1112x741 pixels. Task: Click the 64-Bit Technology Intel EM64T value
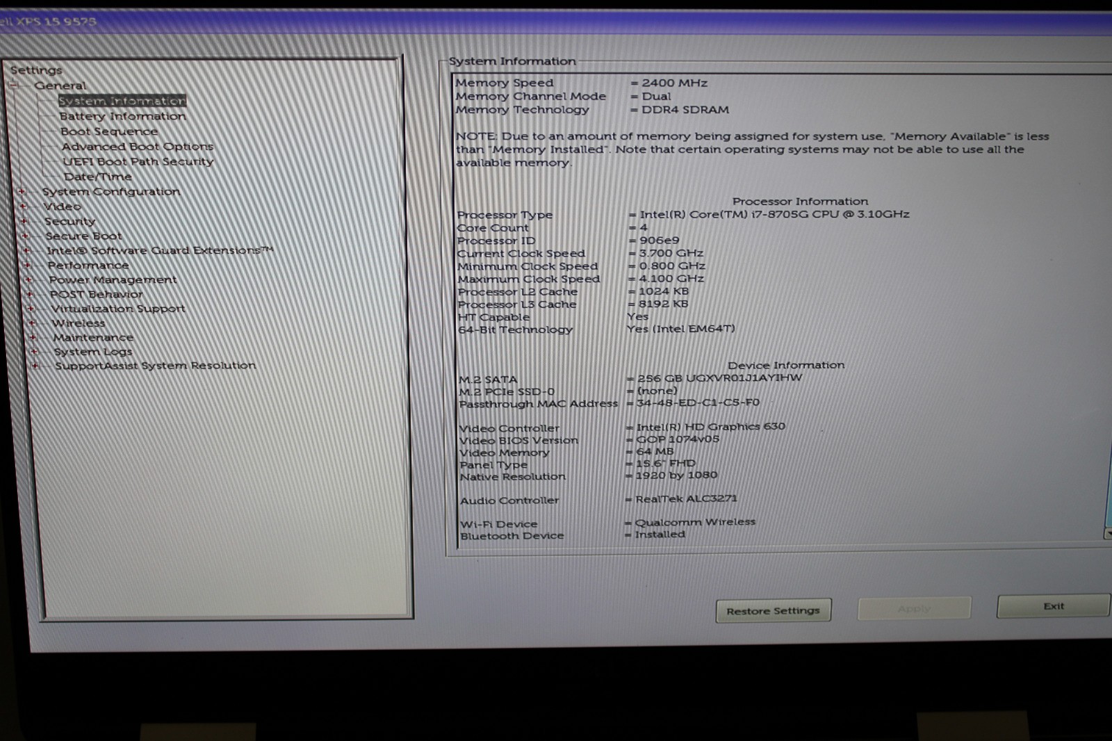point(680,328)
